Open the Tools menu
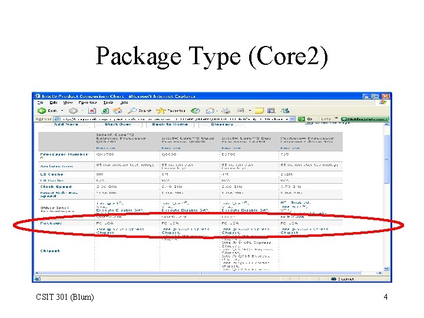 [x=108, y=102]
